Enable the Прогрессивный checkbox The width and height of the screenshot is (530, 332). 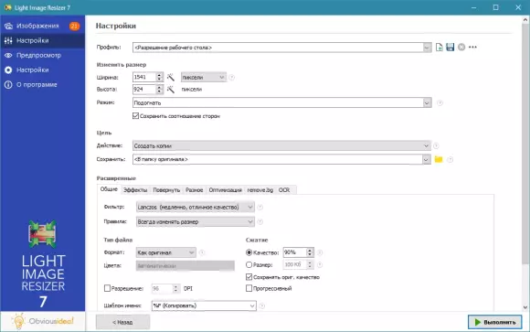coord(249,288)
